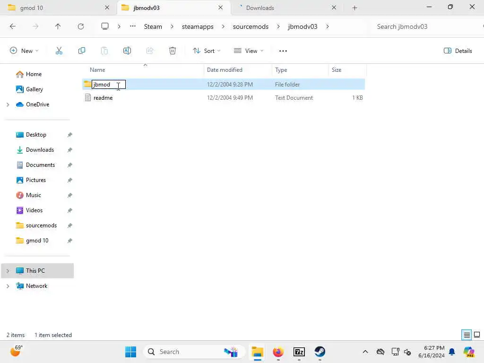Show hidden system tray icons
The image size is (484, 363).
(365, 352)
